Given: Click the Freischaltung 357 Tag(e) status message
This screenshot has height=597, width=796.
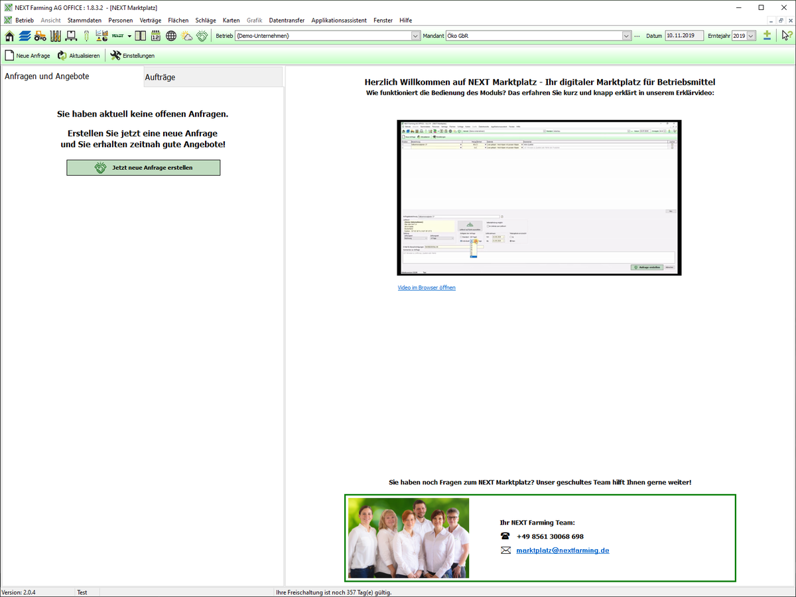Looking at the screenshot, I should tap(334, 592).
